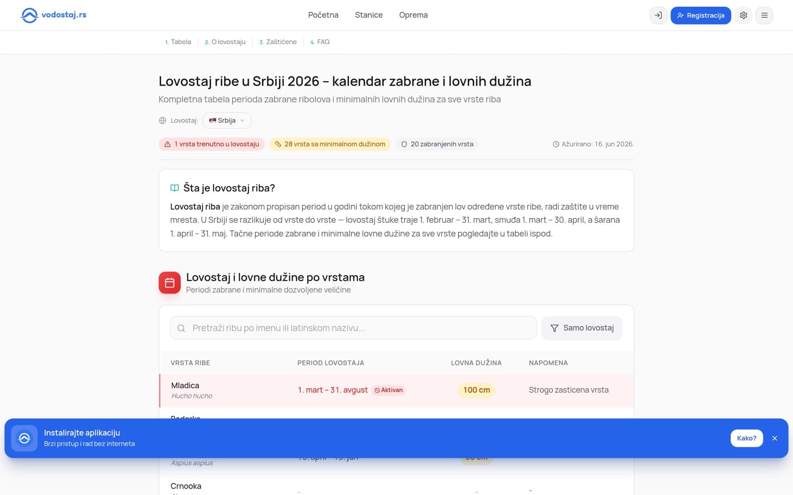The height and width of the screenshot is (495, 793).
Task: Click the Strogo zasticena vrsta note
Action: click(x=568, y=390)
